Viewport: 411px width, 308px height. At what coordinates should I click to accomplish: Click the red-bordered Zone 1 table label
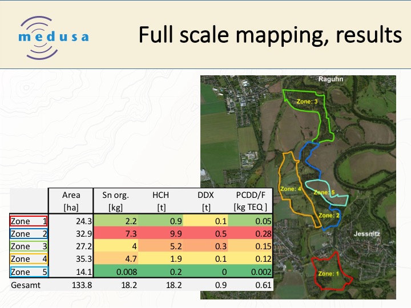(x=29, y=221)
